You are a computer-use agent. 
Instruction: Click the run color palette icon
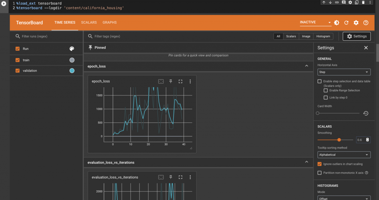[72, 48]
